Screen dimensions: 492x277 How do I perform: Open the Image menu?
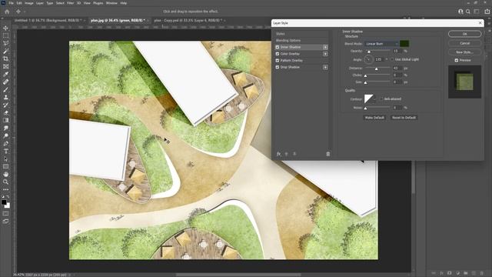point(29,3)
